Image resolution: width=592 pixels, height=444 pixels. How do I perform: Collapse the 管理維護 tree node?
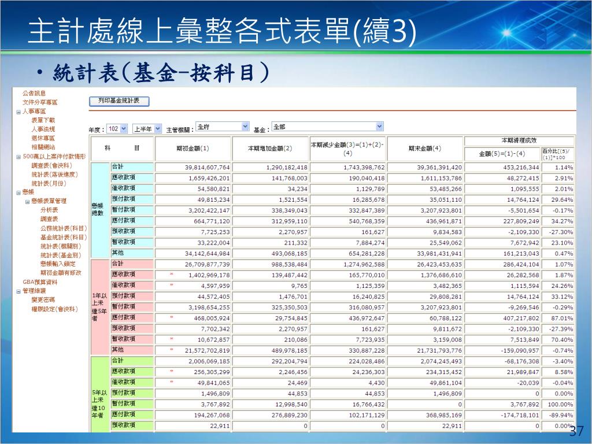tap(18, 291)
